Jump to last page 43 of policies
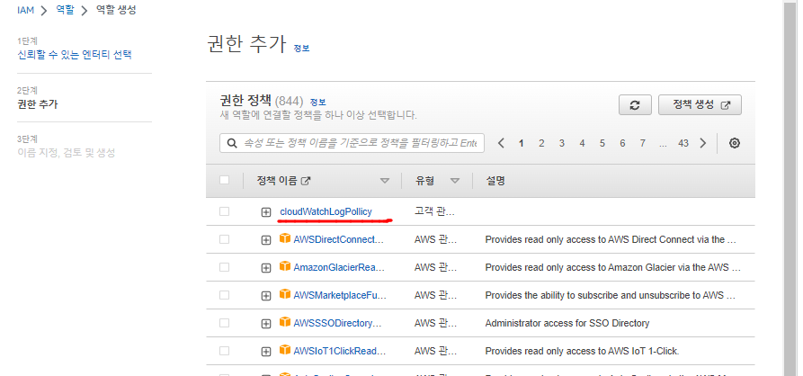803x376 pixels. point(683,143)
